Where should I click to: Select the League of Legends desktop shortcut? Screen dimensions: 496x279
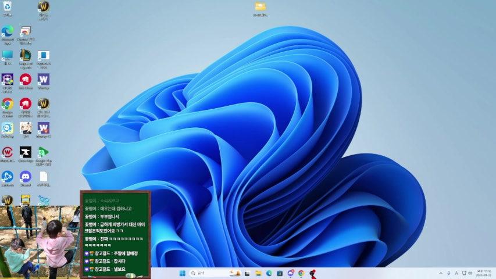25,56
